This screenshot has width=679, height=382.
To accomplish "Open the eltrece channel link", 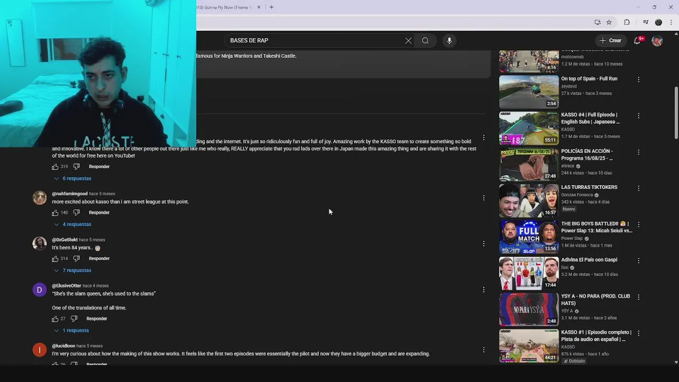I will coord(568,166).
